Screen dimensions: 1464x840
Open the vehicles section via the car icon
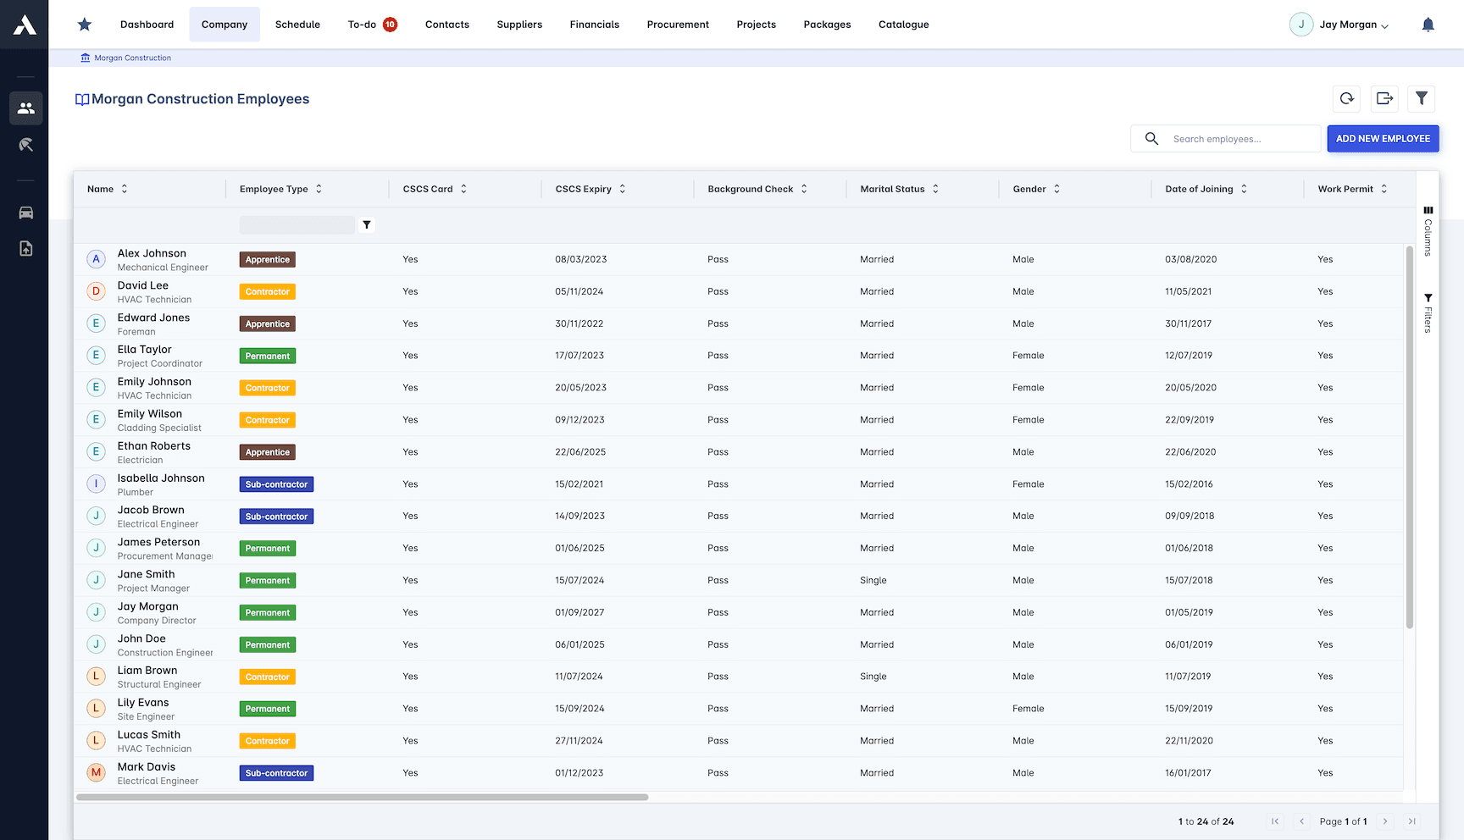tap(25, 213)
